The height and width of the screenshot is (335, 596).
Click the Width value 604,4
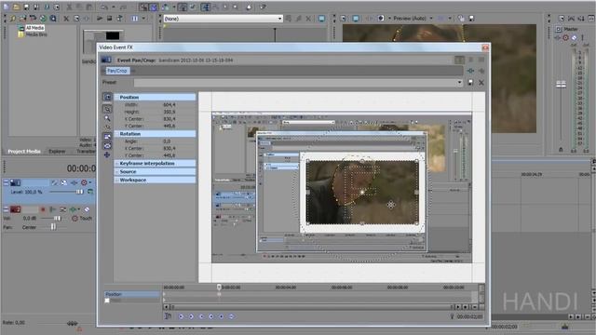click(169, 104)
